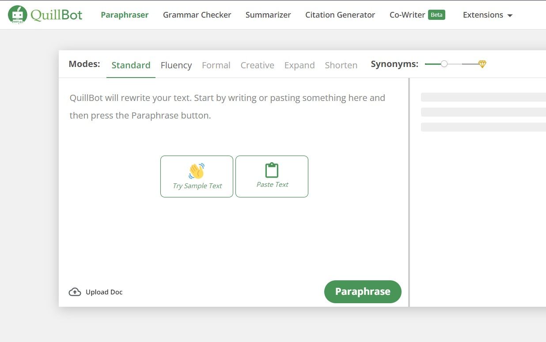Select the Standard mode tab
Image resolution: width=546 pixels, height=342 pixels.
point(131,65)
